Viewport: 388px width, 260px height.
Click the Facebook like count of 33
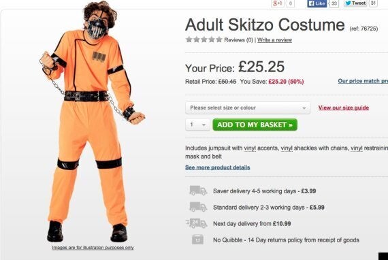click(334, 3)
